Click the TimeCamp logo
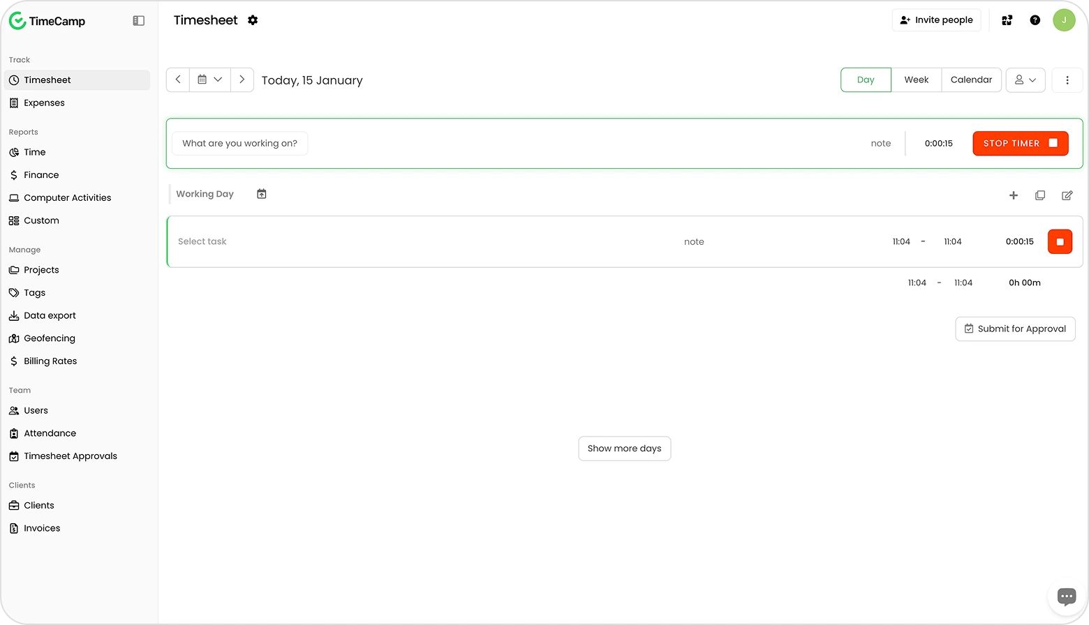This screenshot has width=1089, height=625. (x=47, y=21)
